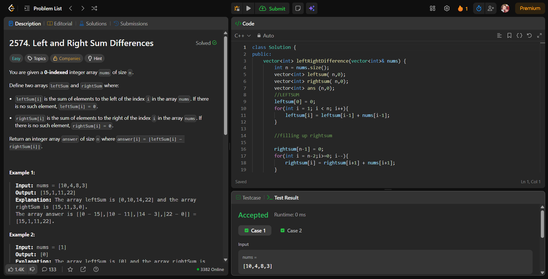Image resolution: width=548 pixels, height=279 pixels.
Task: Expand the Companies tag
Action: [x=67, y=58]
